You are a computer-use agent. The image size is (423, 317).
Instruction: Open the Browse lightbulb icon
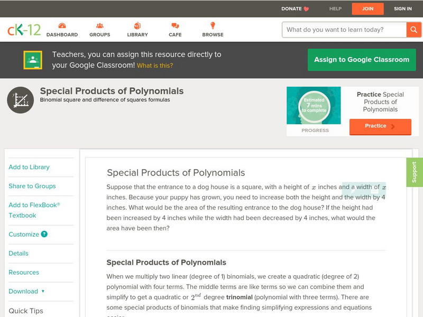coord(213,26)
